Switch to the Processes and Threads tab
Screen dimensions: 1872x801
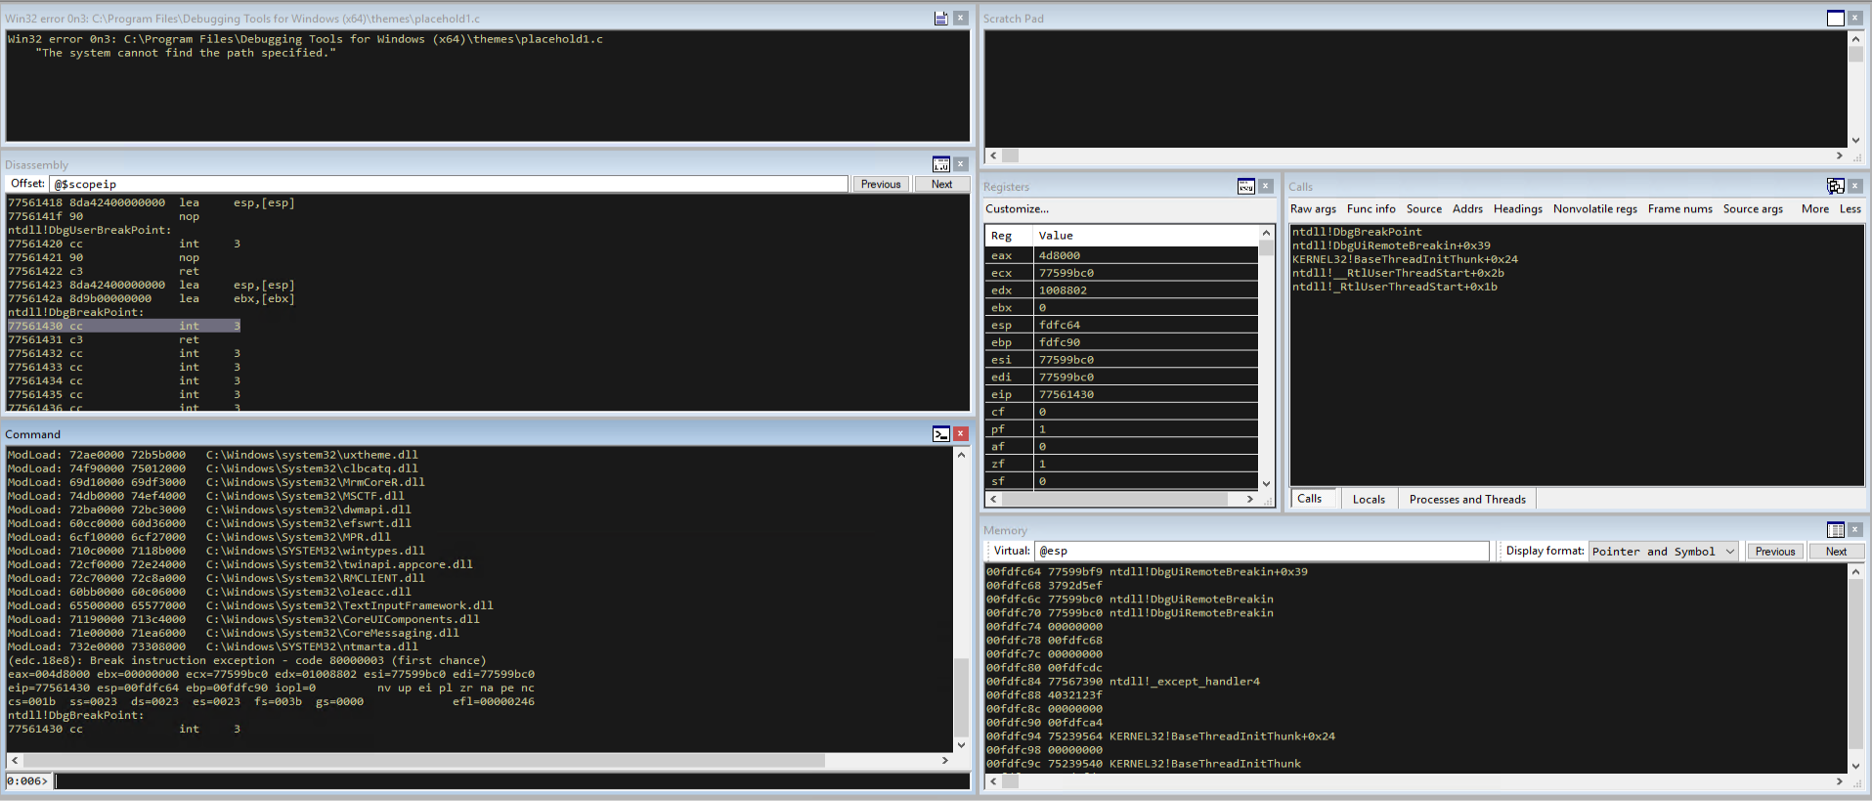coord(1467,499)
